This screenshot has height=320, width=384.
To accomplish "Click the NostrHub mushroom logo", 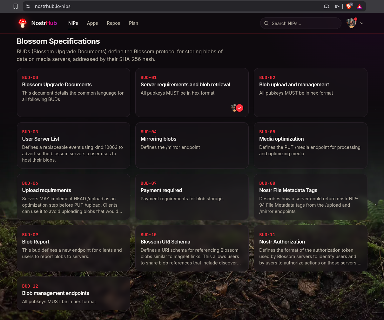I will (x=23, y=23).
